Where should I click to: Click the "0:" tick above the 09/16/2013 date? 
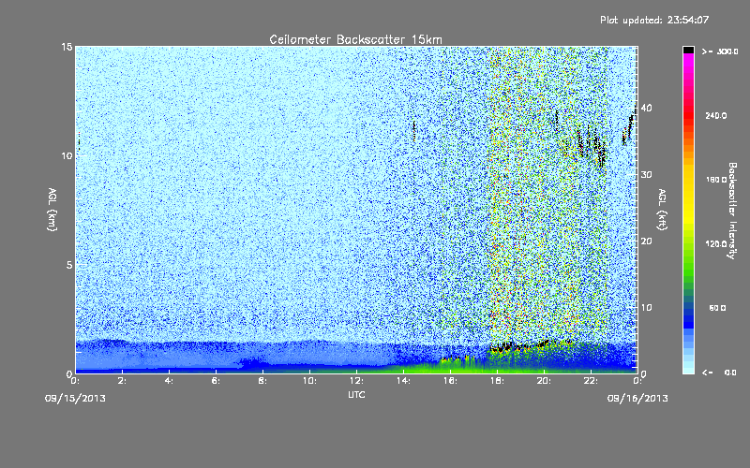[x=637, y=381]
